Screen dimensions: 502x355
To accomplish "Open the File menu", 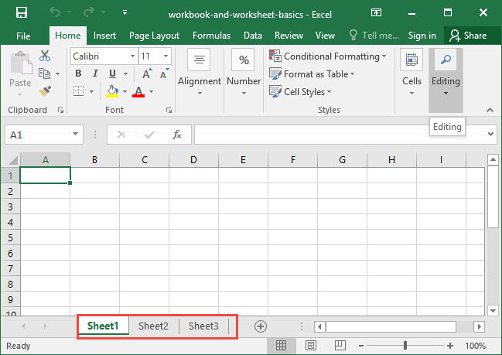I will [23, 36].
